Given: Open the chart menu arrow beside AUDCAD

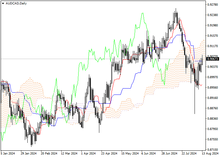Looking at the screenshot, I should coord(3,3).
